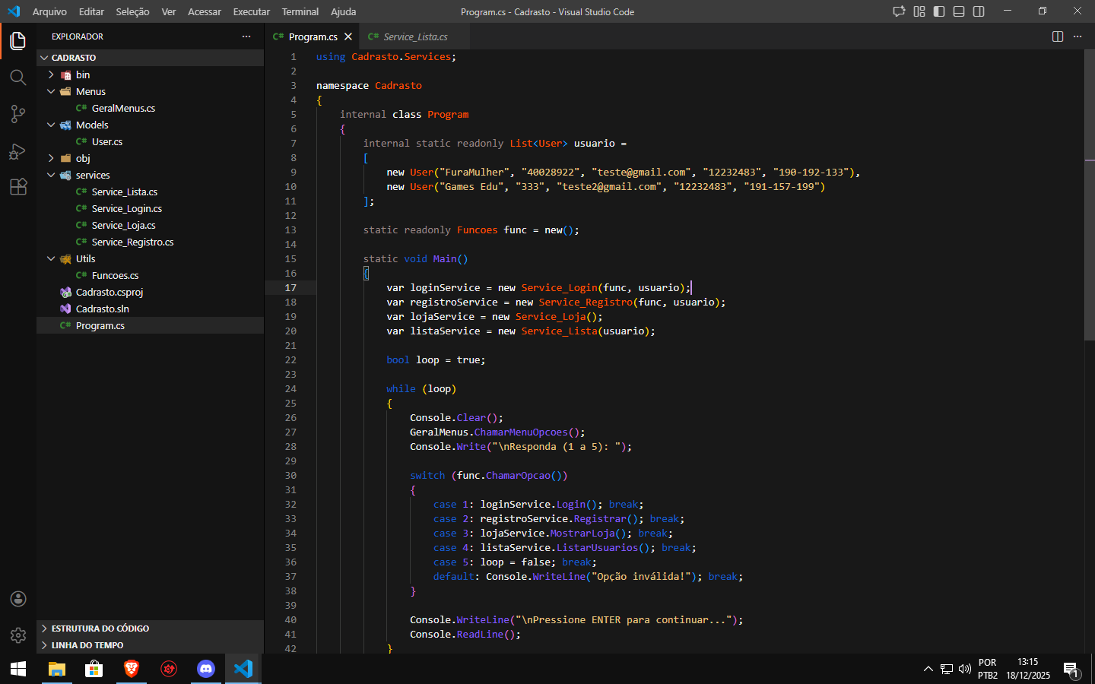Screen dimensions: 1095x684
Task: Open the Search view in activity bar
Action: (18, 78)
